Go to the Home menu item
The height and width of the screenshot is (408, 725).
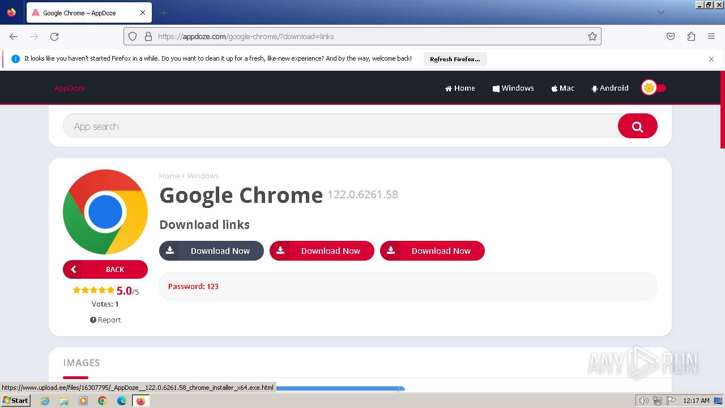[460, 88]
